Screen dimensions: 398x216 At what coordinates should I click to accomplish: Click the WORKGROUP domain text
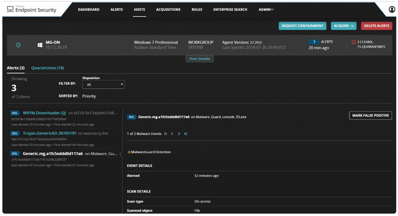[201, 42]
